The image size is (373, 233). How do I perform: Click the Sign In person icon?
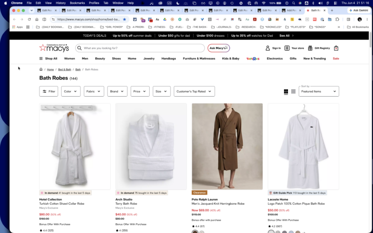pyautogui.click(x=267, y=48)
